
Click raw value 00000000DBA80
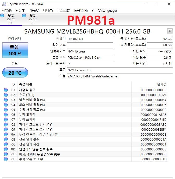pyautogui.click(x=153, y=124)
